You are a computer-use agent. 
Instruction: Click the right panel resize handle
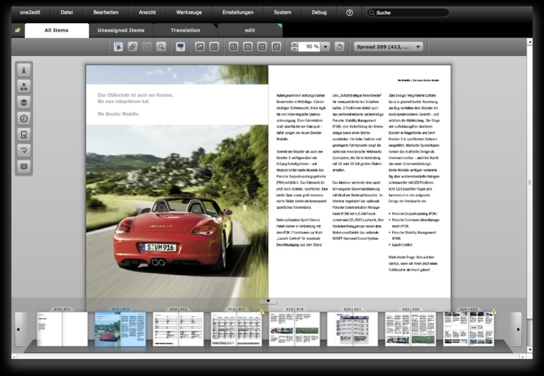(530, 182)
